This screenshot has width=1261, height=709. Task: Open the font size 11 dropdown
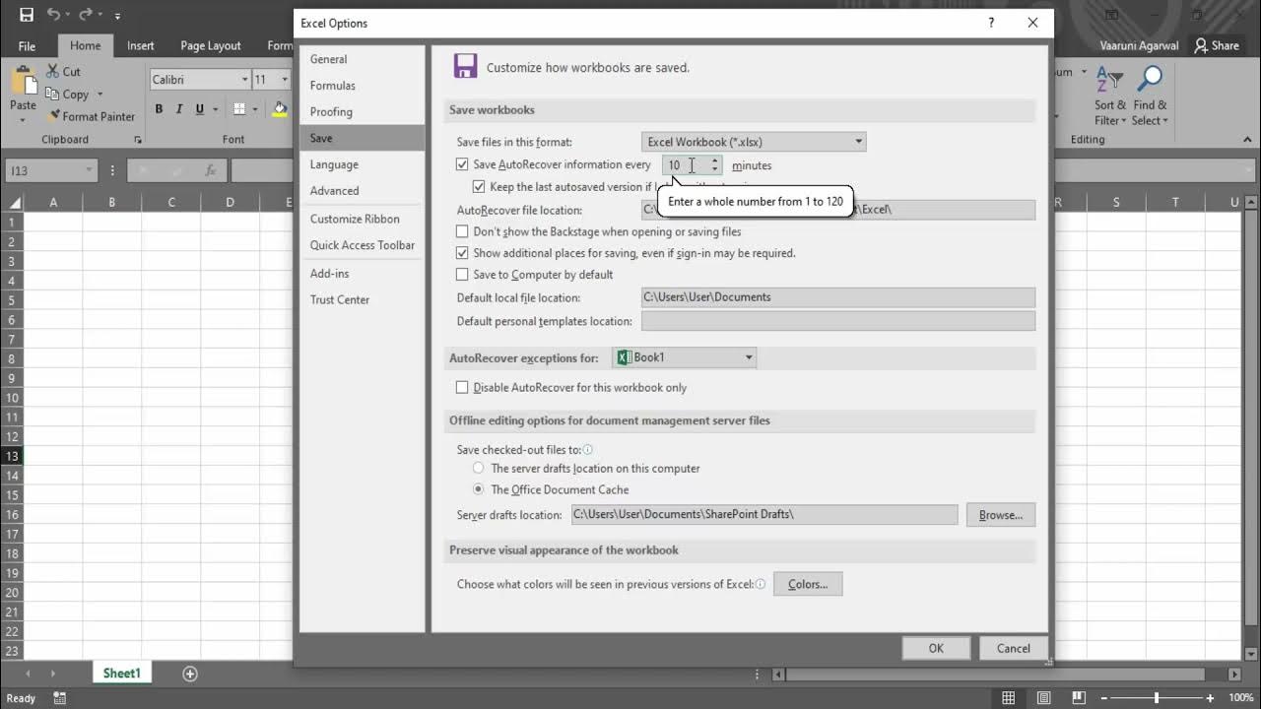[285, 80]
